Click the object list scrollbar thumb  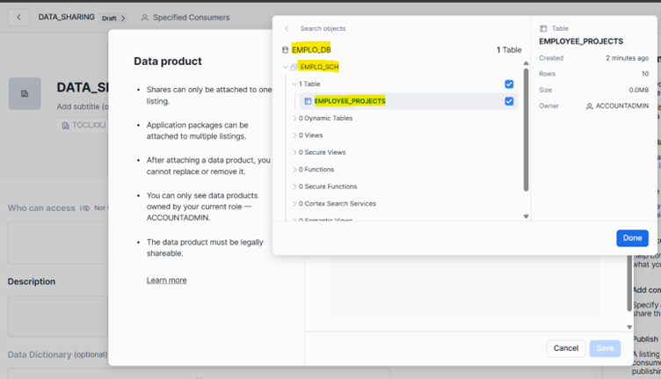[526, 130]
